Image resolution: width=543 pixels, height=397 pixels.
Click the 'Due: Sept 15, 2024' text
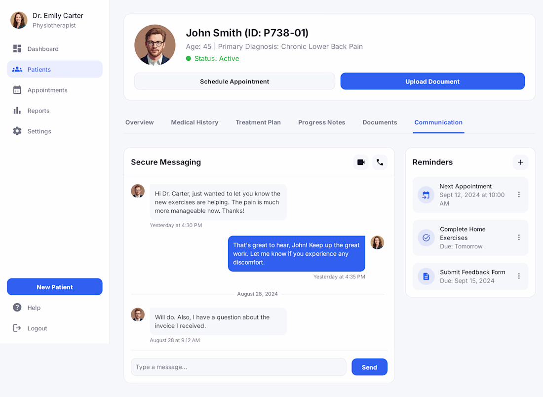click(467, 280)
